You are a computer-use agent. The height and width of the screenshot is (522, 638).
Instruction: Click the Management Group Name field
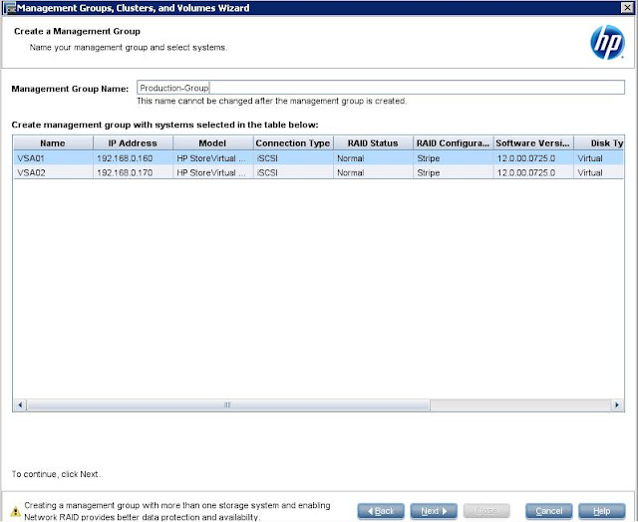coord(381,88)
